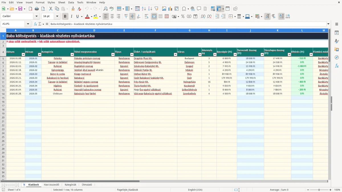
Task: Export directly as PDF
Action: [x=30, y=9]
